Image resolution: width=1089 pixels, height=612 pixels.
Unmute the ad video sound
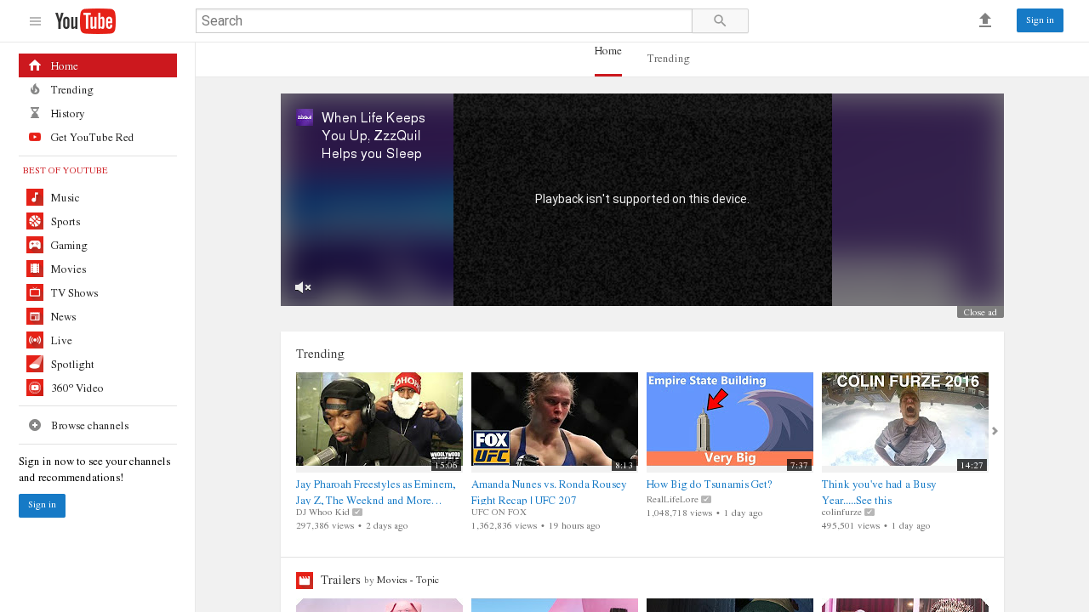(303, 287)
